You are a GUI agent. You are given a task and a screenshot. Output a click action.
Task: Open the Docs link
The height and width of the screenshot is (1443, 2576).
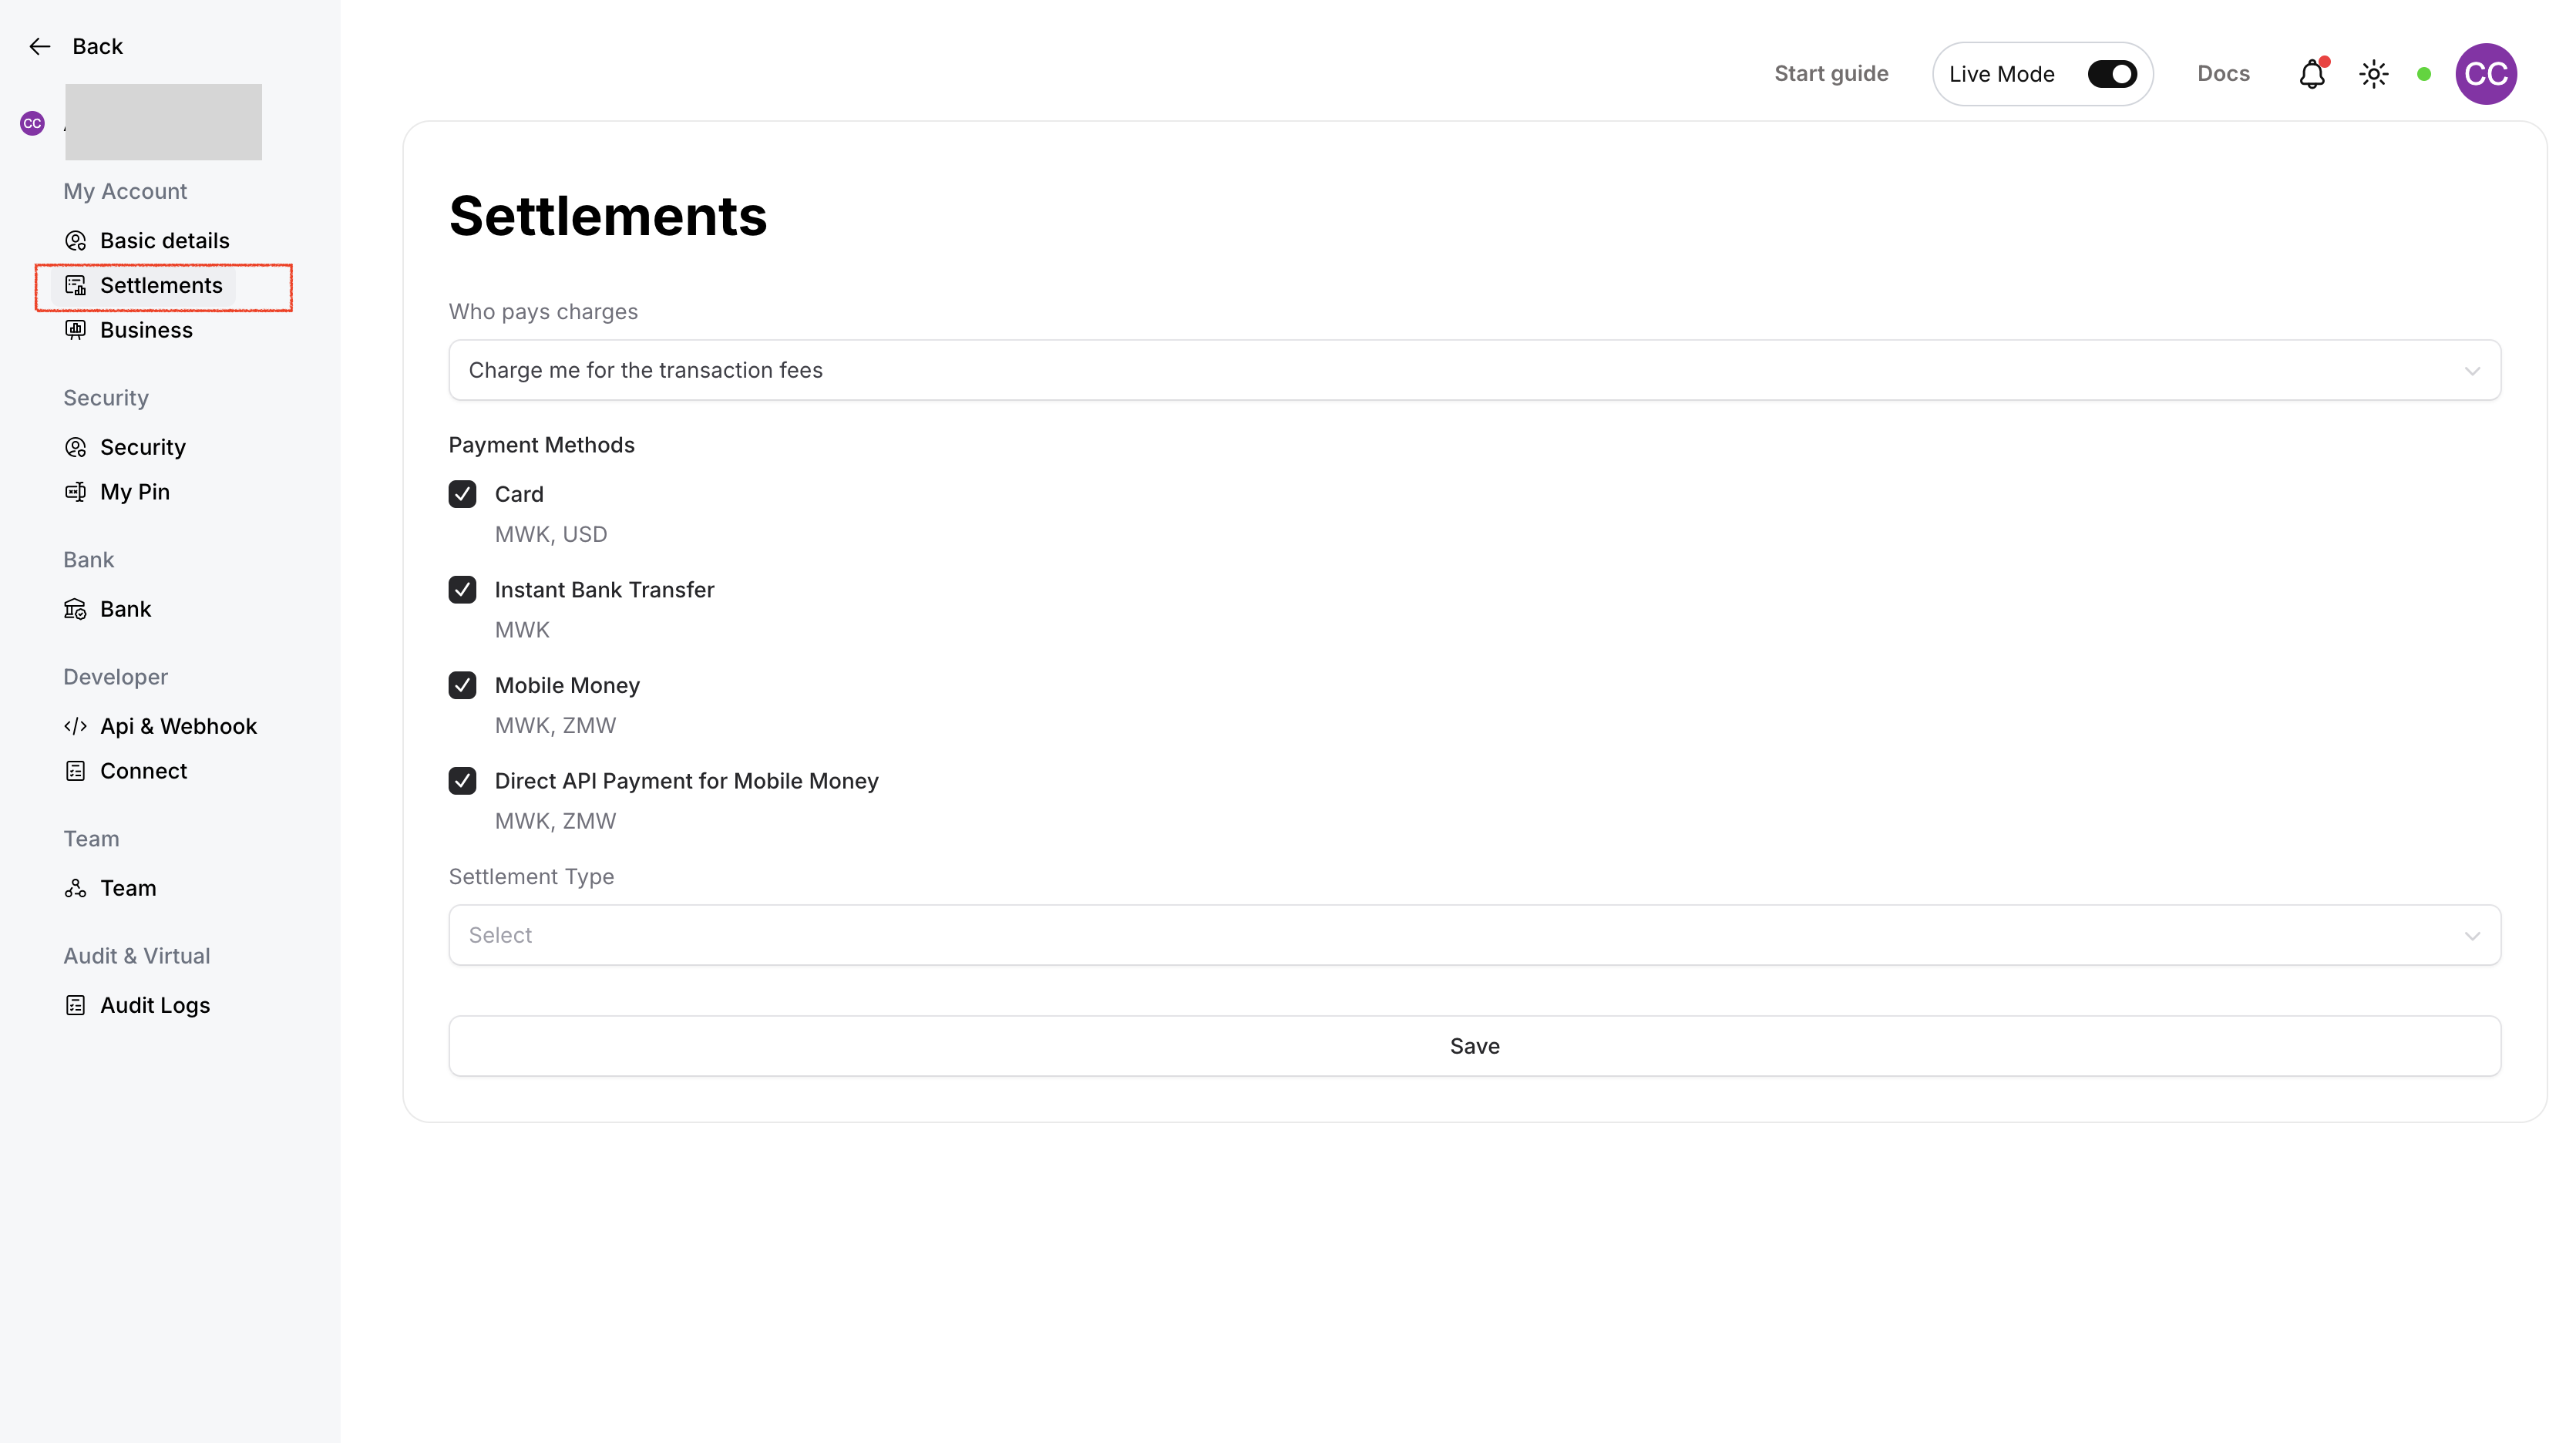pyautogui.click(x=2222, y=74)
